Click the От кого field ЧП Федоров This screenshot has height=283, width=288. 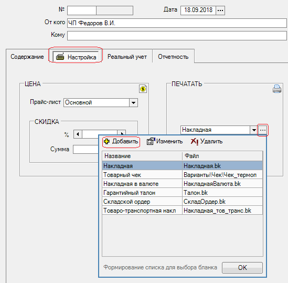click(177, 23)
